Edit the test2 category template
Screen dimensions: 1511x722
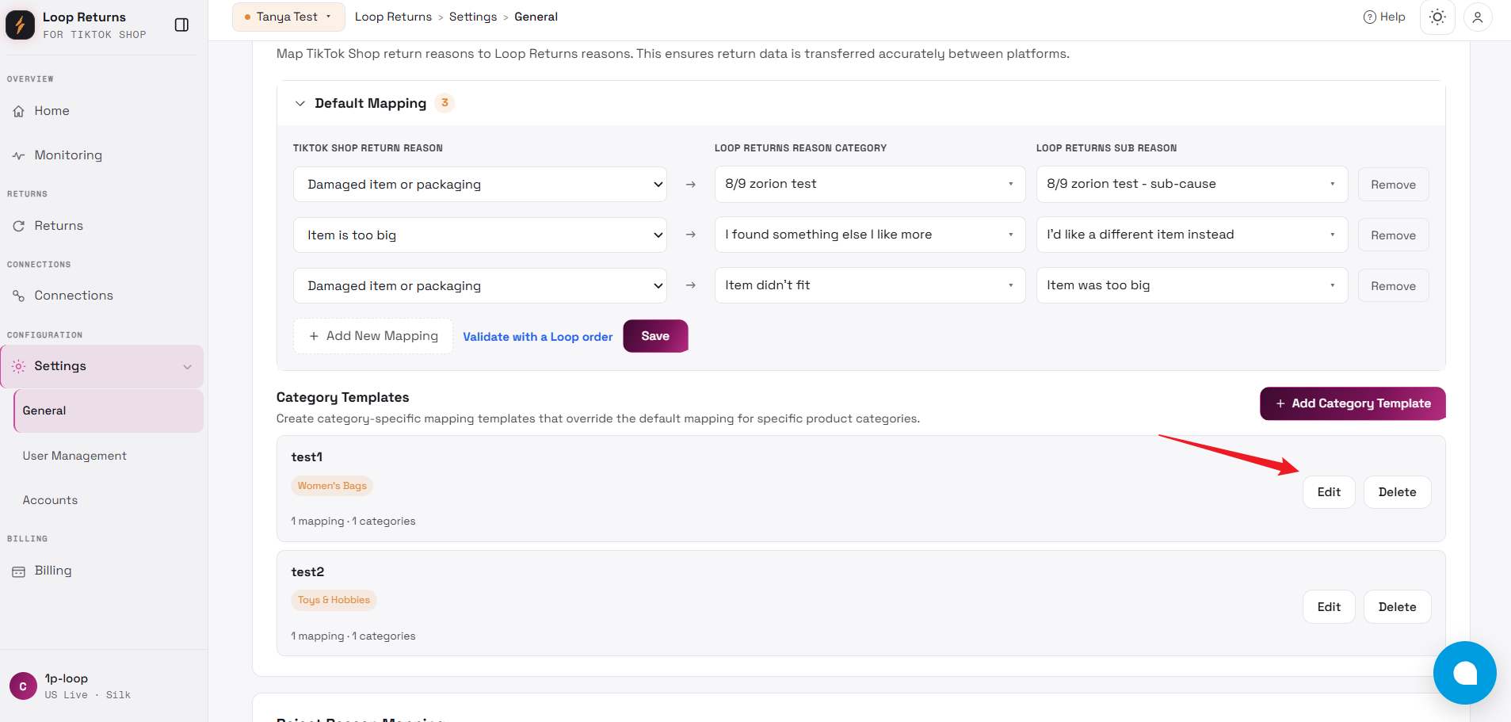[x=1329, y=607]
